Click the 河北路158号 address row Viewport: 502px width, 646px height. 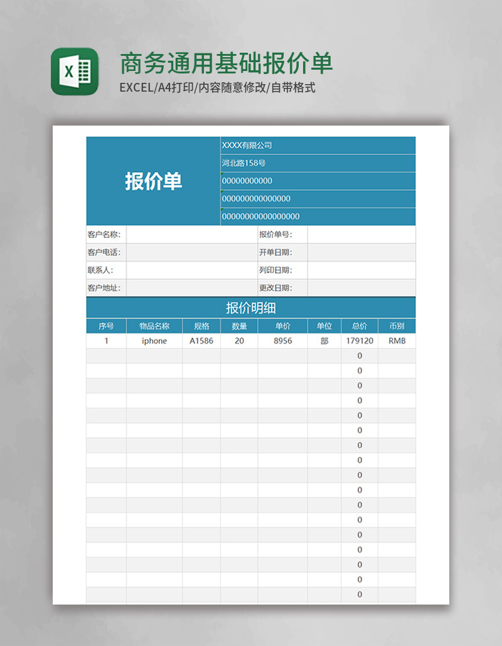pos(316,163)
